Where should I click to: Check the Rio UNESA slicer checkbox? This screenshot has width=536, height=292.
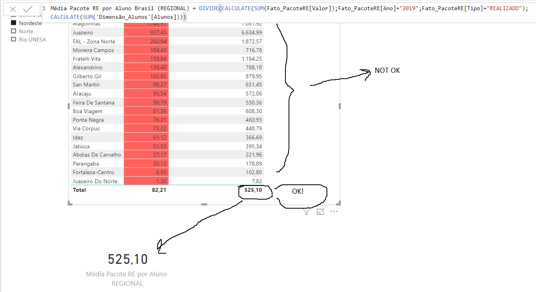click(13, 40)
